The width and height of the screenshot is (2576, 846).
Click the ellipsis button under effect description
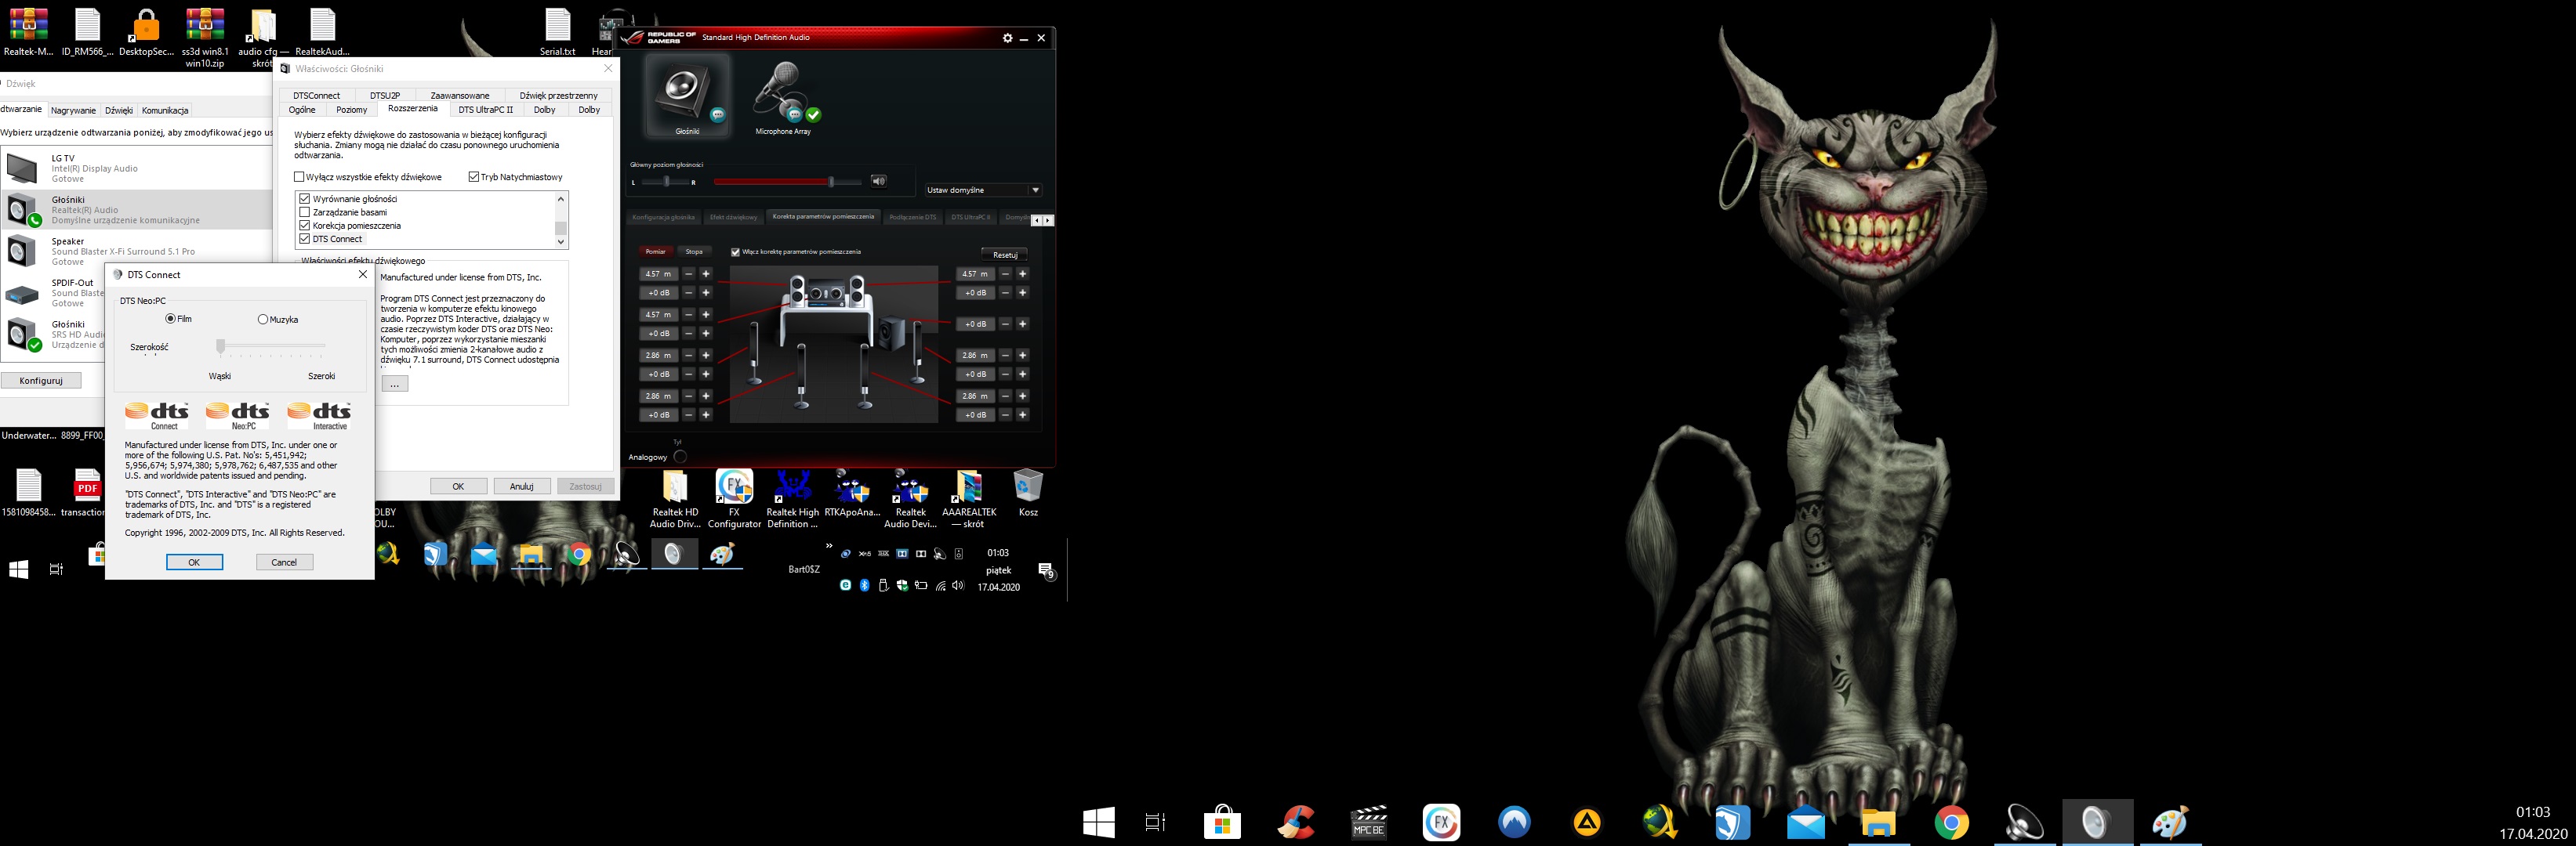coord(395,384)
